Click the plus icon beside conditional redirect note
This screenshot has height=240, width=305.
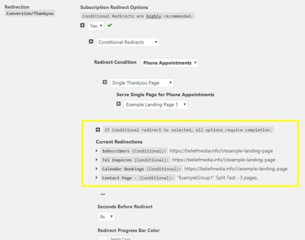tap(98, 130)
